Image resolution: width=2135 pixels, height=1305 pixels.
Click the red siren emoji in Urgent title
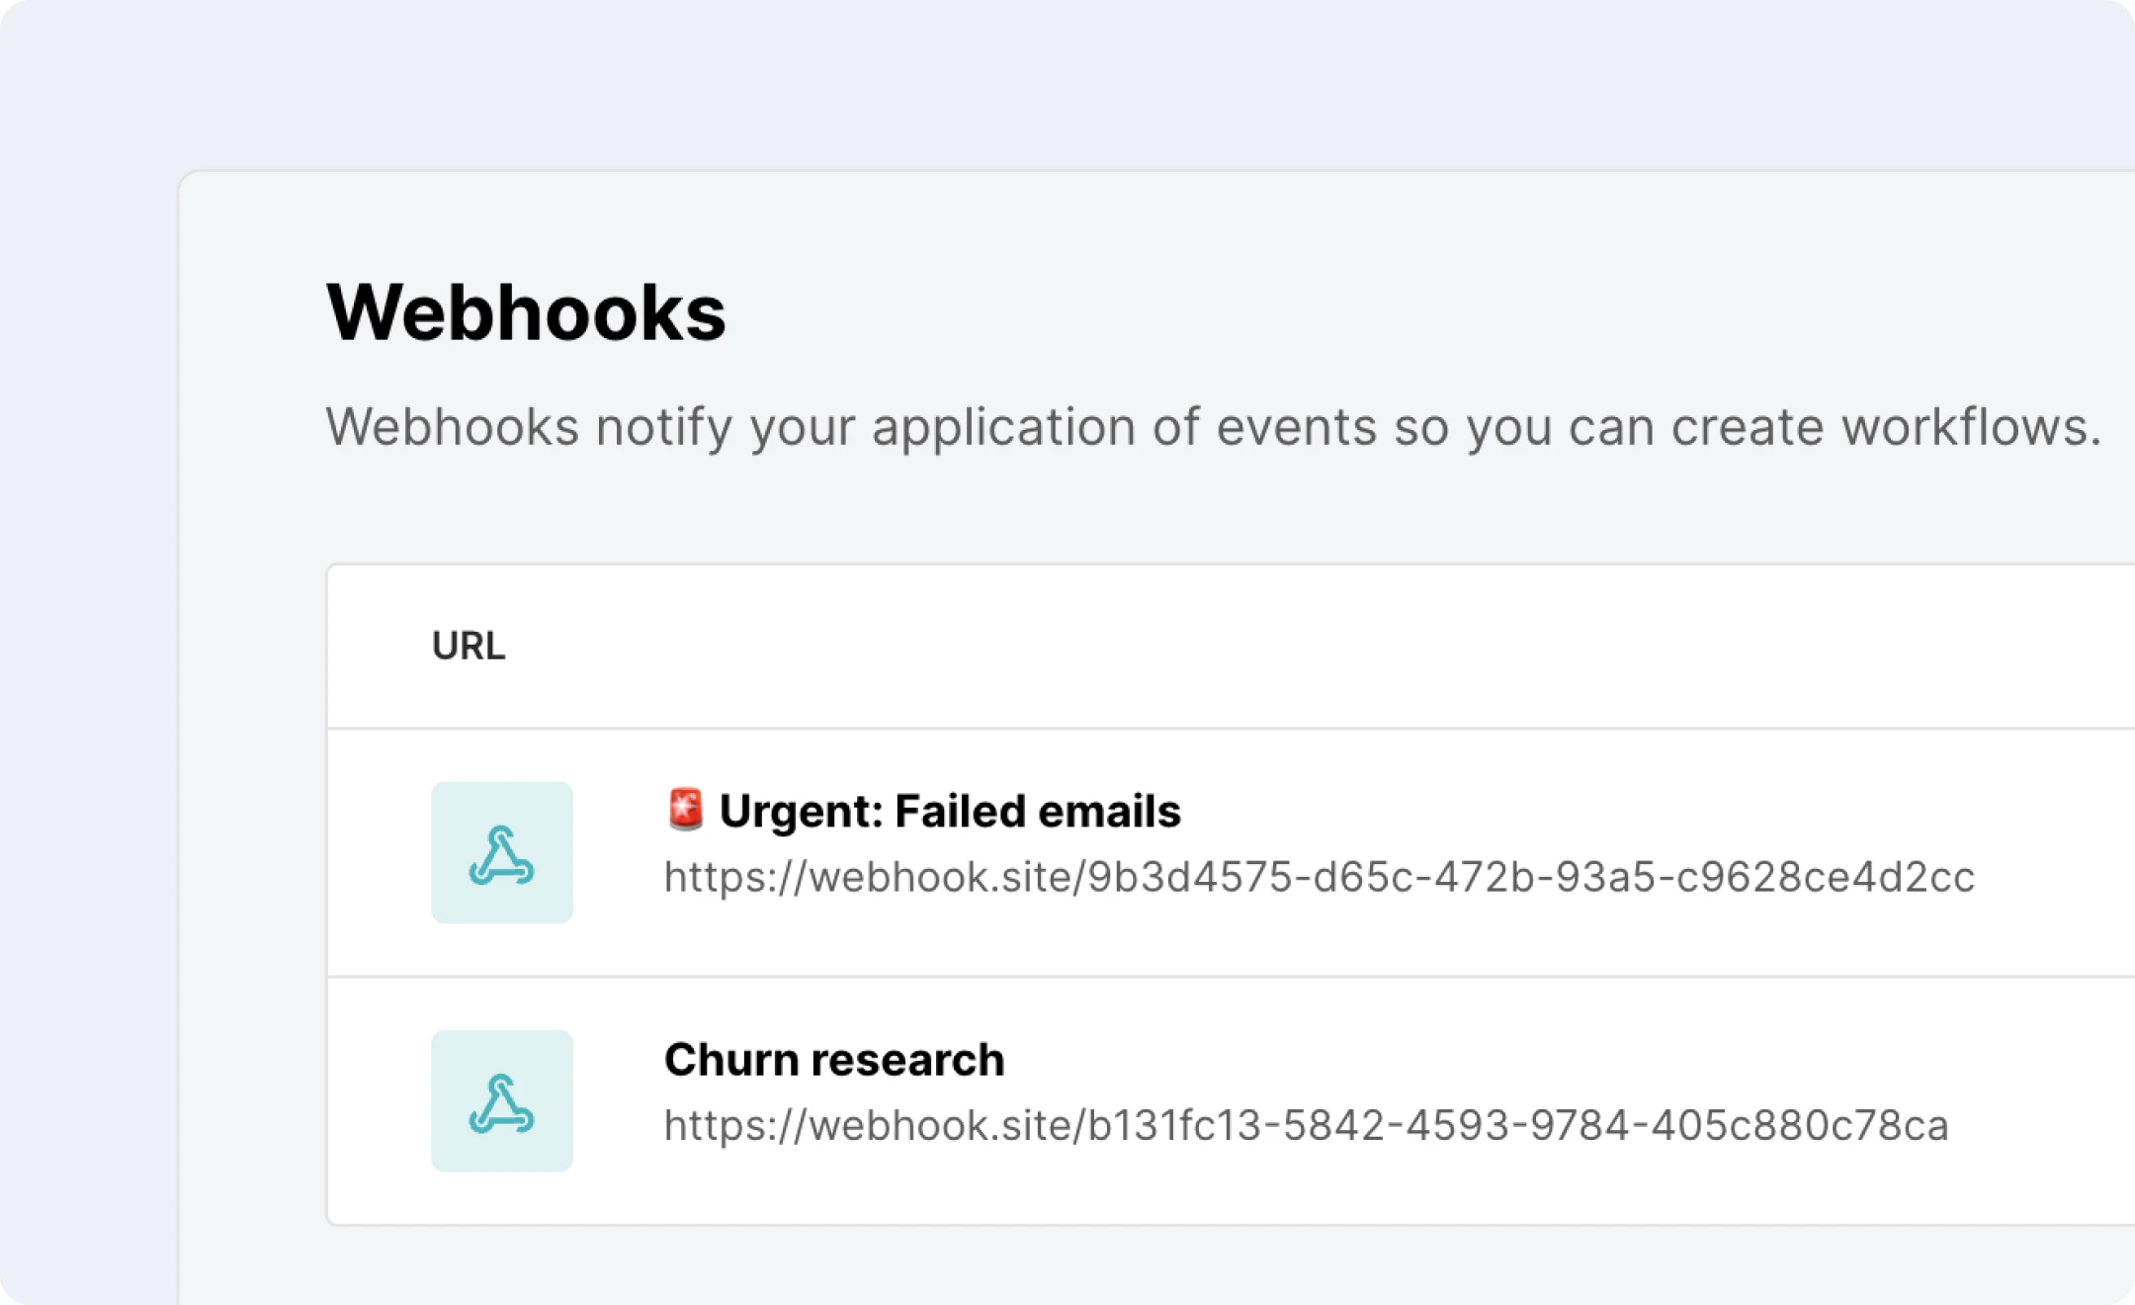685,808
